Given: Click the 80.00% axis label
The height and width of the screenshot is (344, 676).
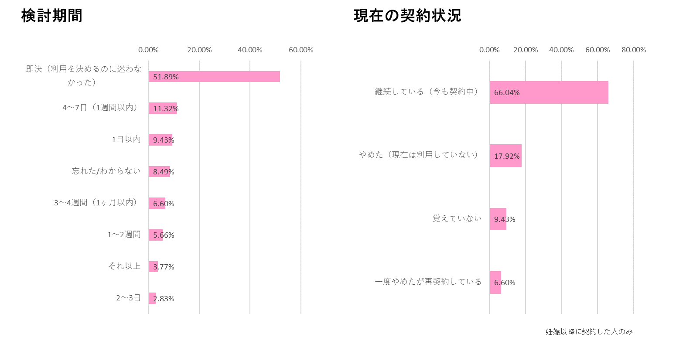Looking at the screenshot, I should click(633, 50).
